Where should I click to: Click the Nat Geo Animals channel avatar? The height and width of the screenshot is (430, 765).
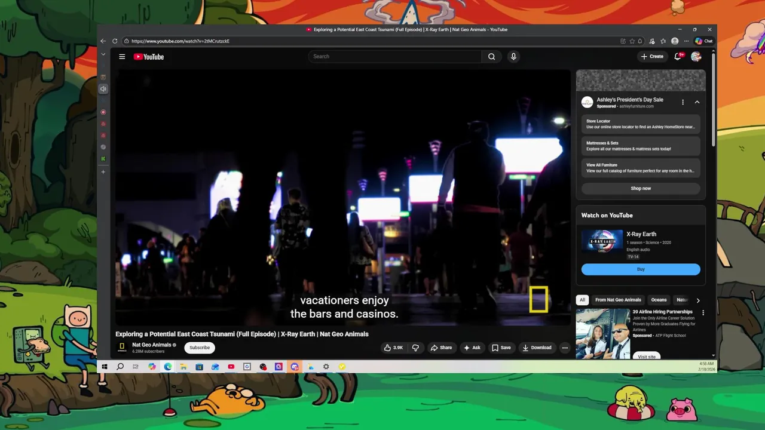tap(122, 348)
